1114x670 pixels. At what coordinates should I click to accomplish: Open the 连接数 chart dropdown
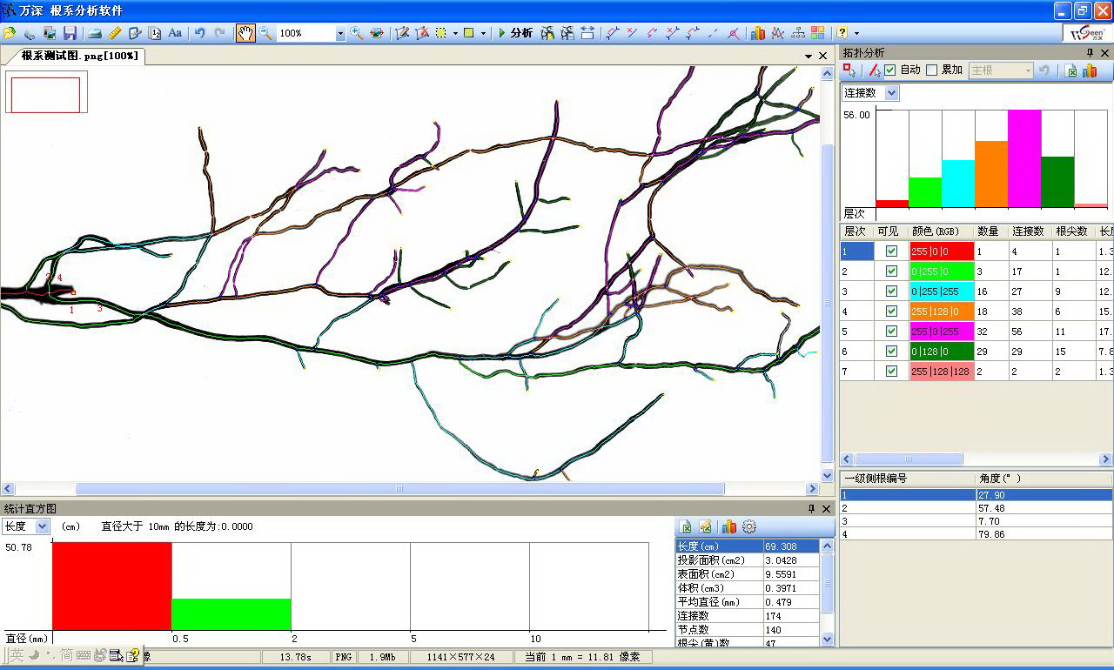pos(891,93)
